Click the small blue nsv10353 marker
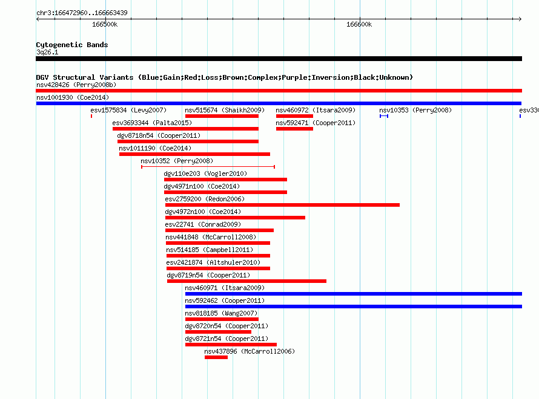 click(384, 116)
